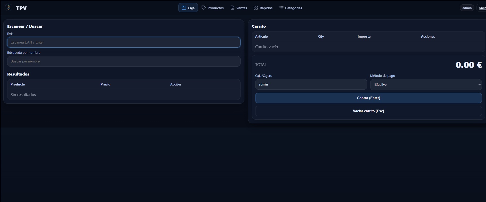Click the Salir logout button
486x202 pixels.
click(482, 8)
